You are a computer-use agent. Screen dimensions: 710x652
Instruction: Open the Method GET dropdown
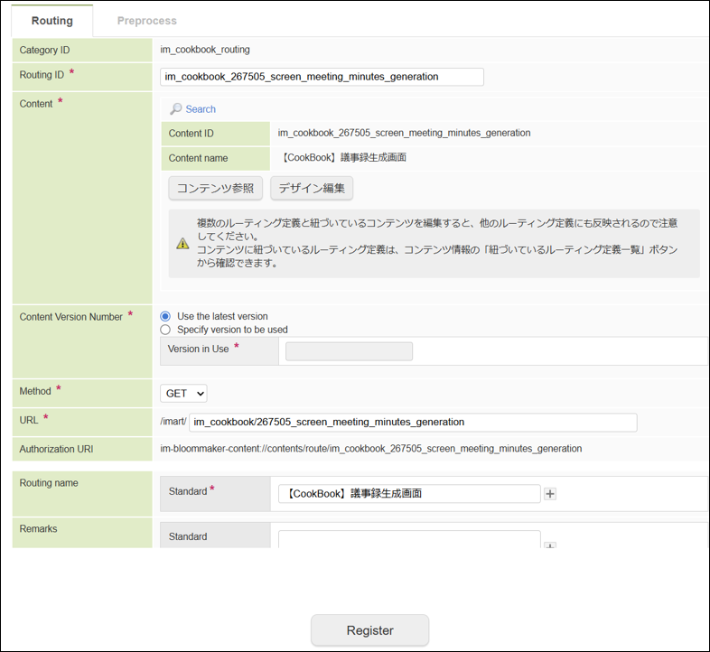(183, 393)
